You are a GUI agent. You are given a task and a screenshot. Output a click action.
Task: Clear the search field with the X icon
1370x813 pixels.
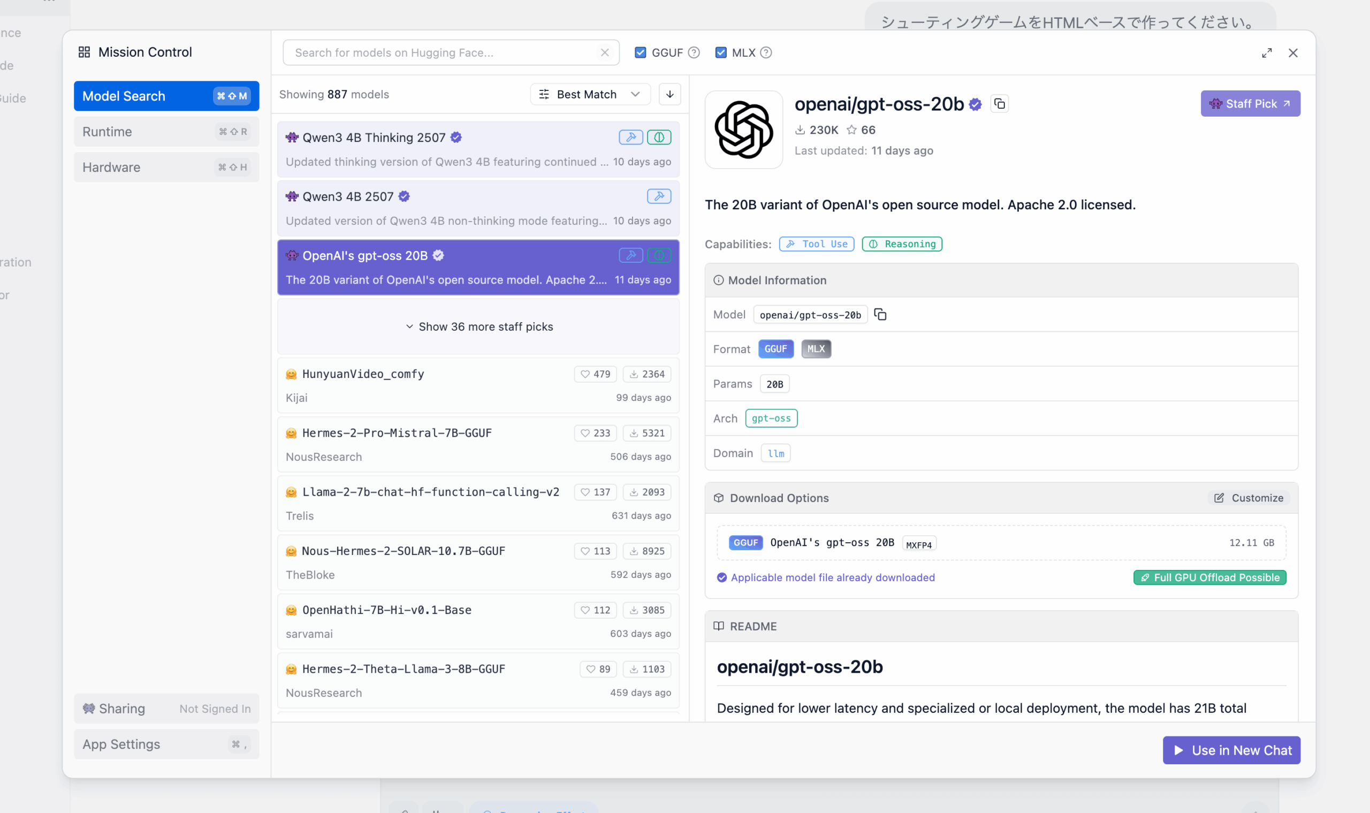click(x=604, y=52)
